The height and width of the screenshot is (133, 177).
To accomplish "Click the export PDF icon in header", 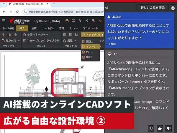I will pyautogui.click(x=94, y=21).
